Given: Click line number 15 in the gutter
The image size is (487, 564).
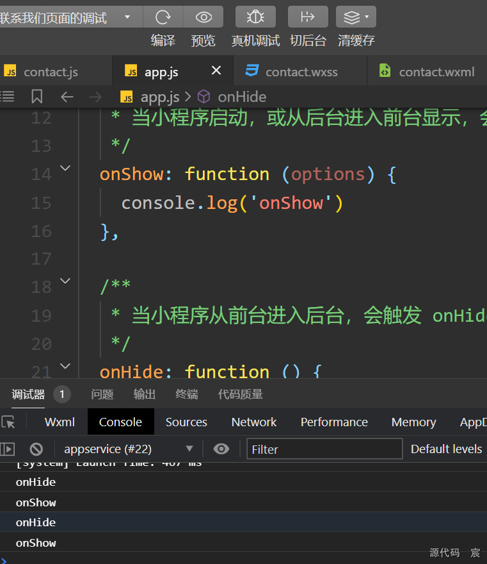Looking at the screenshot, I should coord(42,203).
